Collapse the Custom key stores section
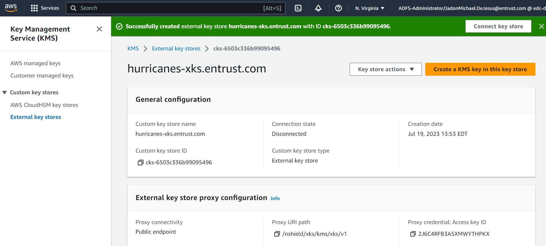This screenshot has width=546, height=246. tap(5, 93)
